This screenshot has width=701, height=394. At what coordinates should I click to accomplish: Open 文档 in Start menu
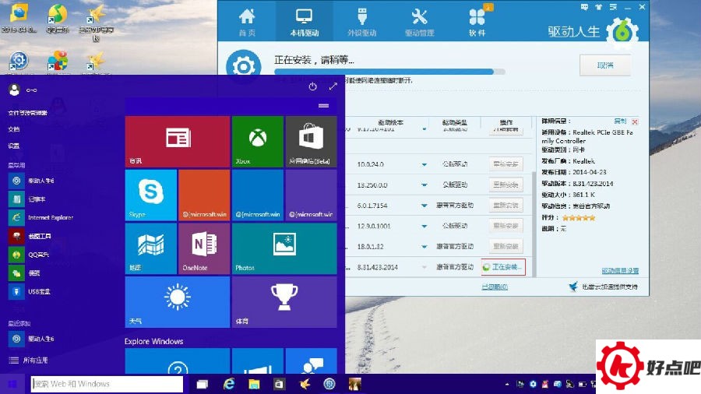14,129
